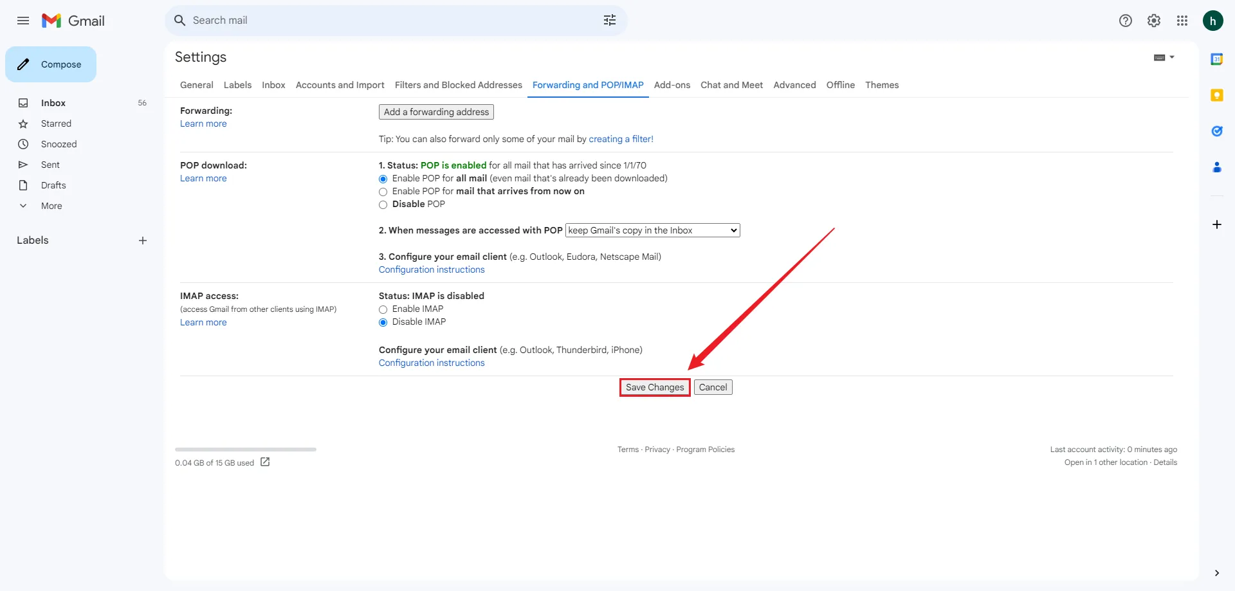Select the Enable IMAP radio button
Viewport: 1235px width, 591px height.
pos(383,309)
